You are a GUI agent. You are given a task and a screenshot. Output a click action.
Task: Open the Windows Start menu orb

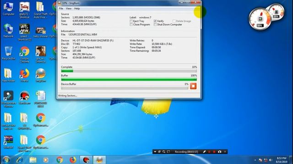point(6,160)
